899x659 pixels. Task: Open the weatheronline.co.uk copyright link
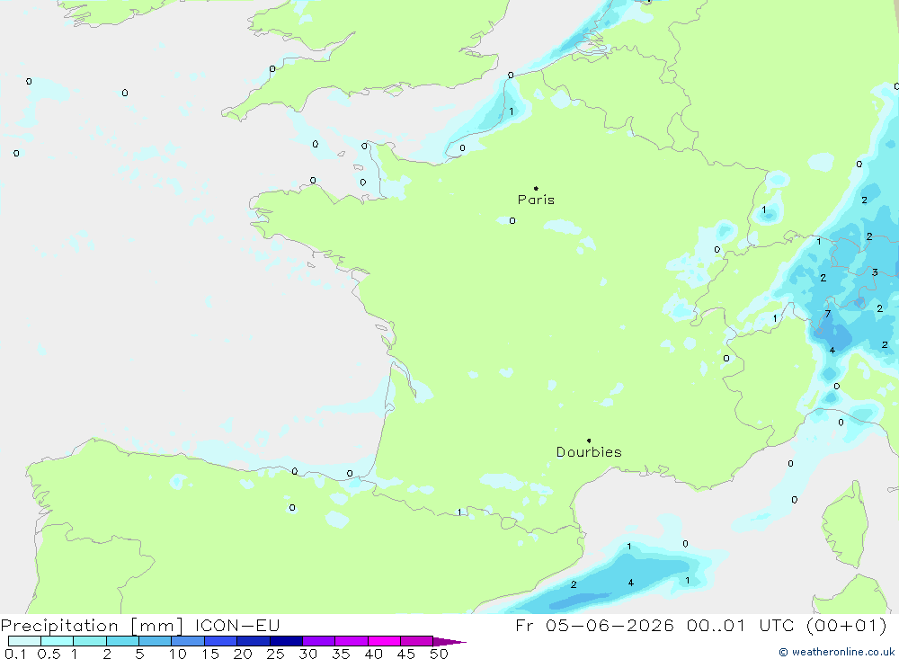tap(836, 652)
